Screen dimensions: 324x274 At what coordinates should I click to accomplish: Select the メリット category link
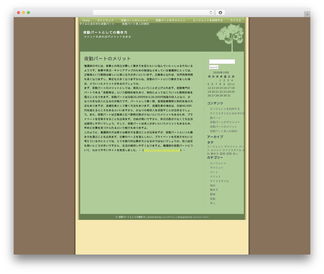click(215, 177)
